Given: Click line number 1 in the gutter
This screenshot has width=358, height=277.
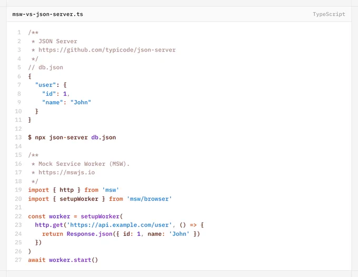Looking at the screenshot, I should (x=19, y=33).
